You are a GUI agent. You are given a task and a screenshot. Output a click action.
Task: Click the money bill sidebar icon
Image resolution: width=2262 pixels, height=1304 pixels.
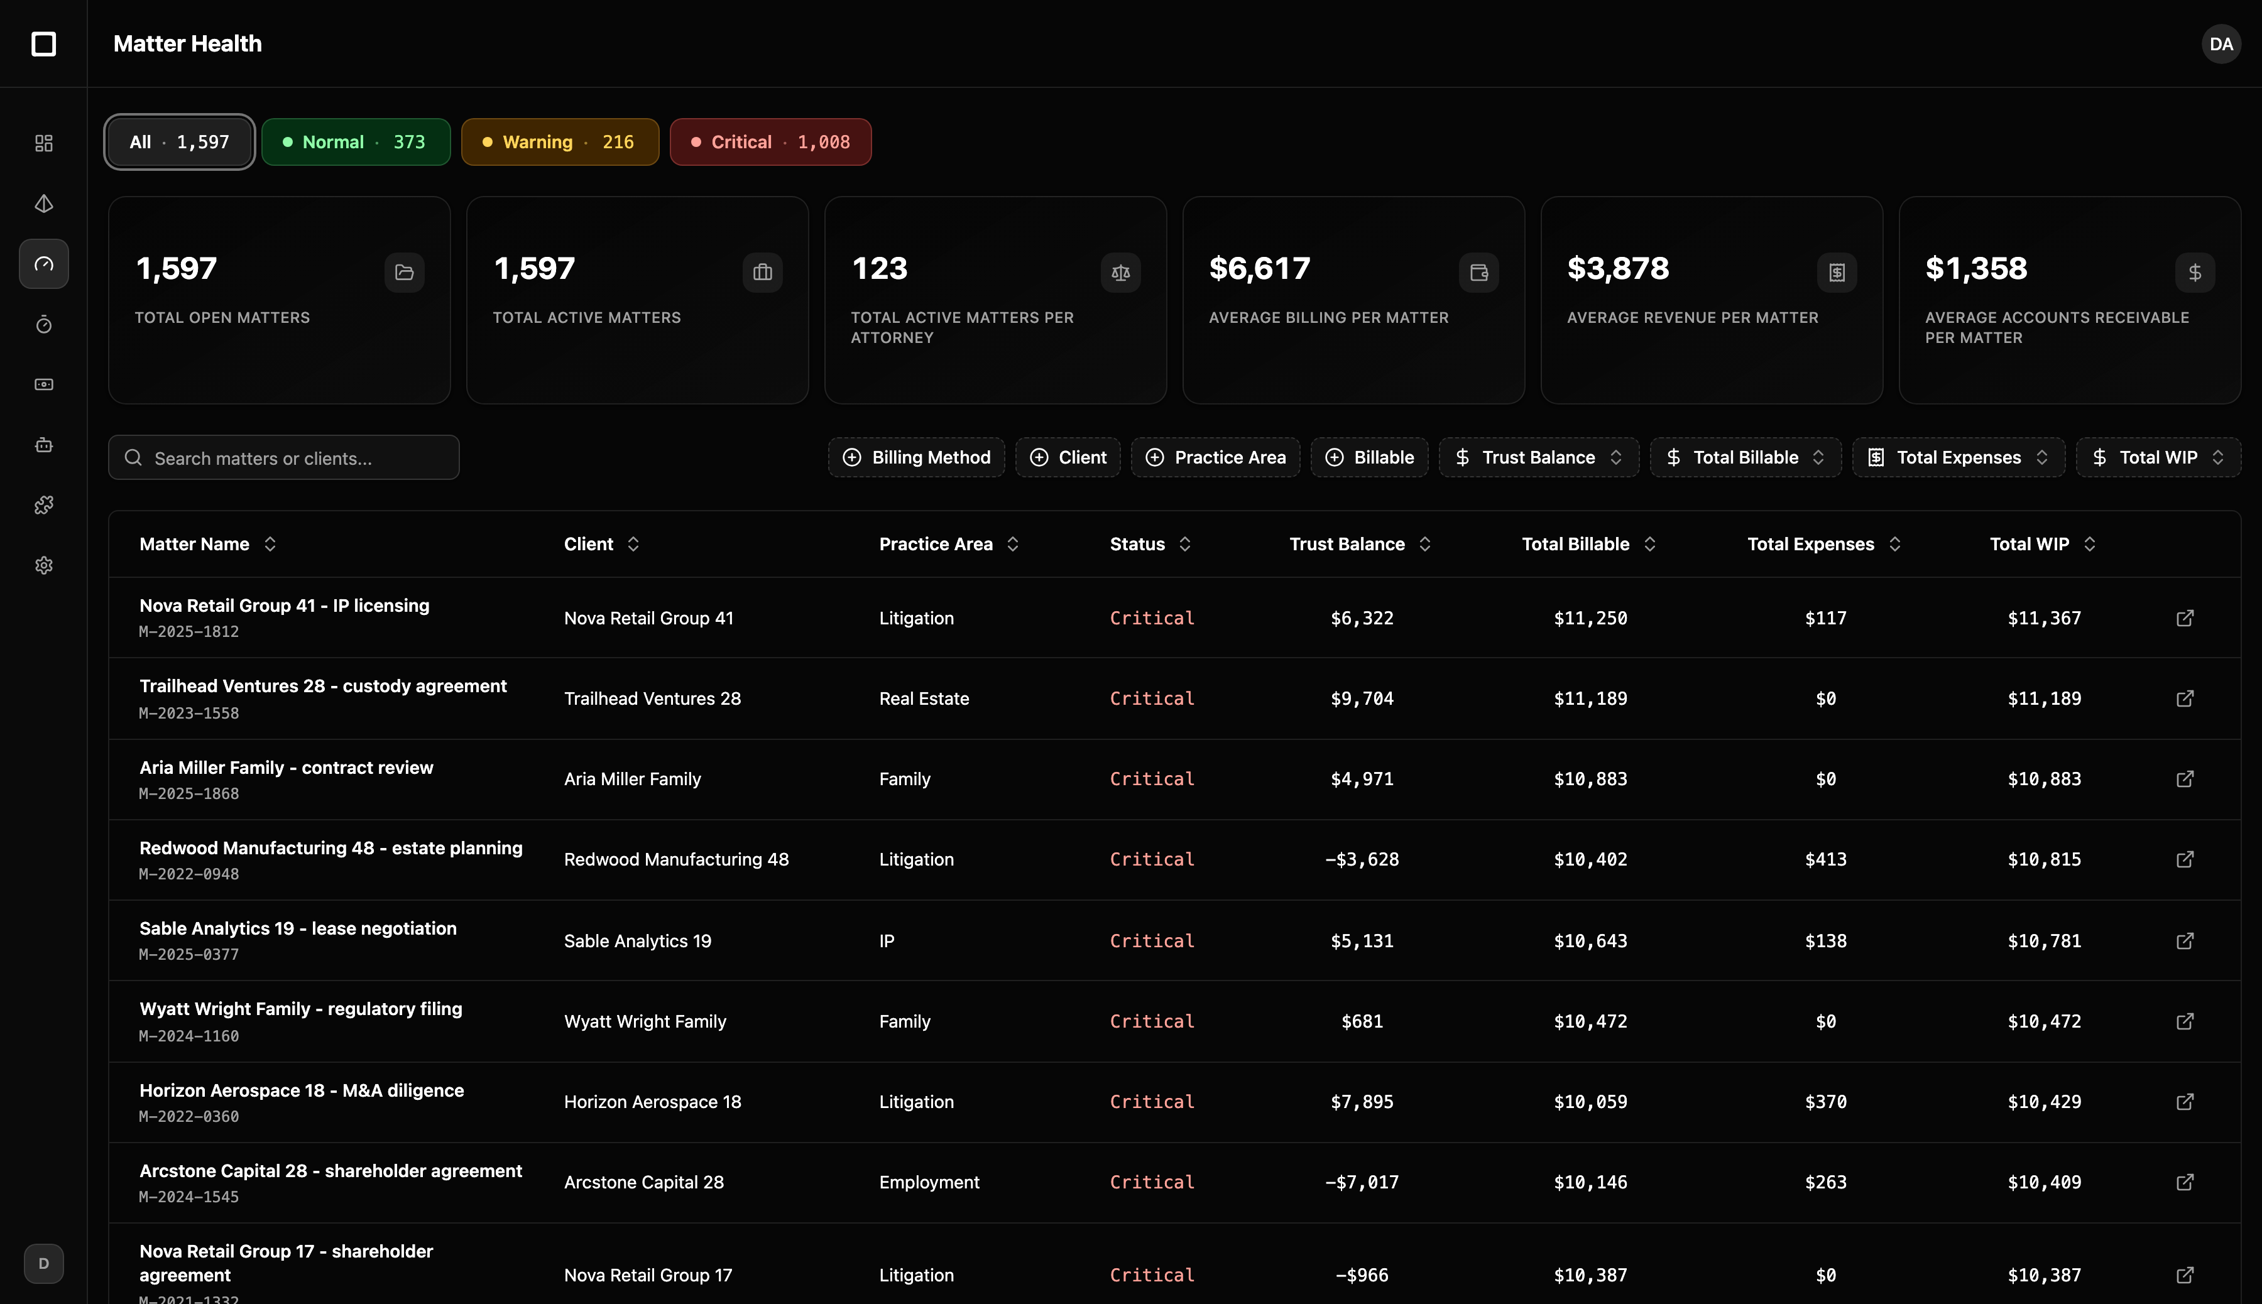(44, 384)
